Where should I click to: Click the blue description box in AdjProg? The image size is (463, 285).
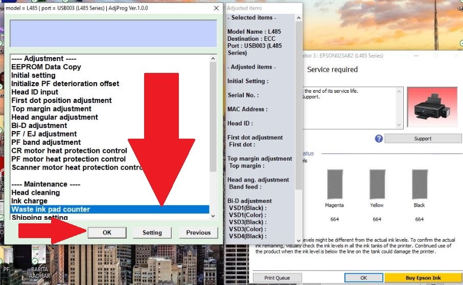(x=113, y=34)
